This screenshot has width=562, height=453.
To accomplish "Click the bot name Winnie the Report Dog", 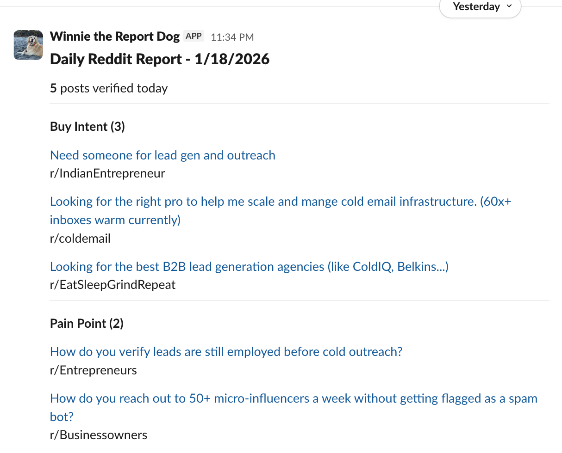I will click(x=115, y=36).
